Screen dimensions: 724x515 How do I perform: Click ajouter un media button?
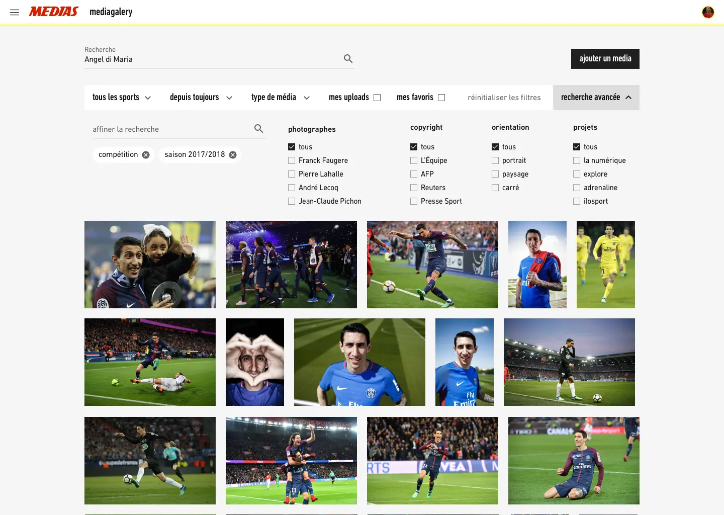click(605, 59)
